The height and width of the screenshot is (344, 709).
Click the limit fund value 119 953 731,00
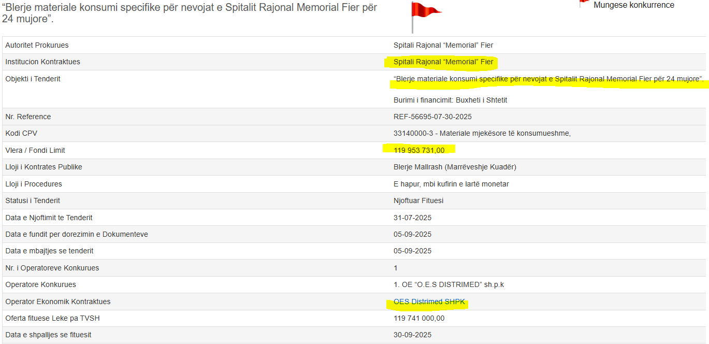(419, 150)
